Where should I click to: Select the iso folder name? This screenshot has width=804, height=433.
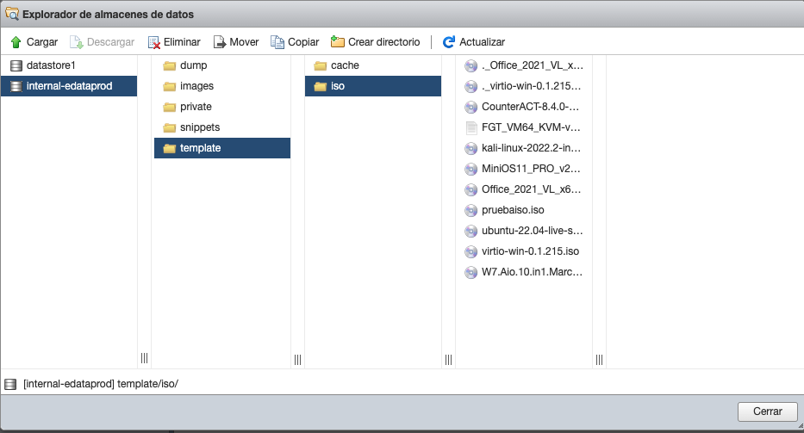coord(338,86)
